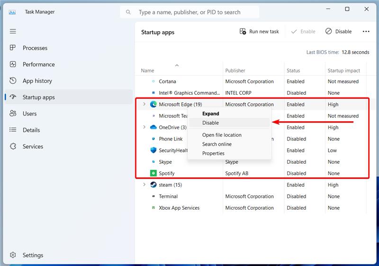The image size is (379, 266).
Task: Select Open file location menu entry
Action: 222,135
